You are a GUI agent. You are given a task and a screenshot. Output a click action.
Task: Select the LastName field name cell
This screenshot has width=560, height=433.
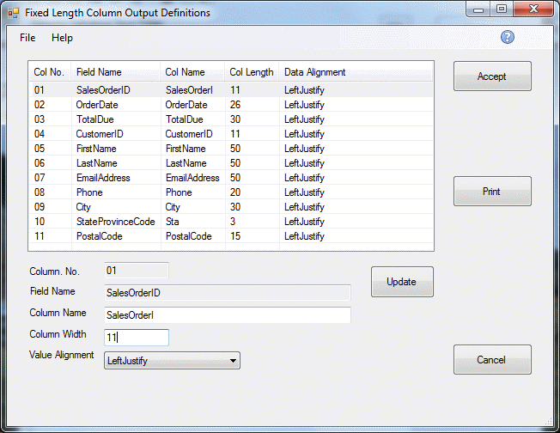[97, 163]
